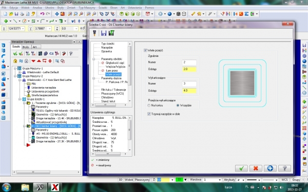Click the Undo arrow icon

click(x=42, y=14)
